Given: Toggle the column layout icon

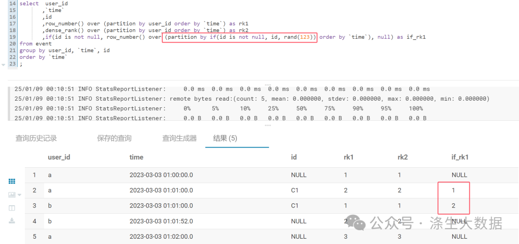Looking at the screenshot, I should pos(12,208).
